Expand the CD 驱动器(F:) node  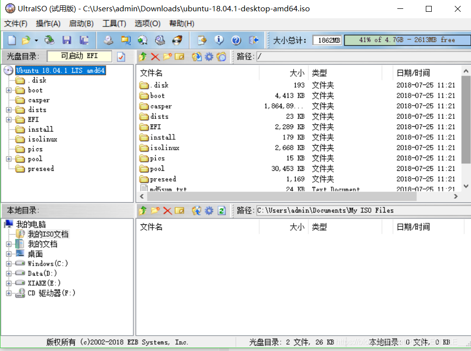pyautogui.click(x=9, y=293)
